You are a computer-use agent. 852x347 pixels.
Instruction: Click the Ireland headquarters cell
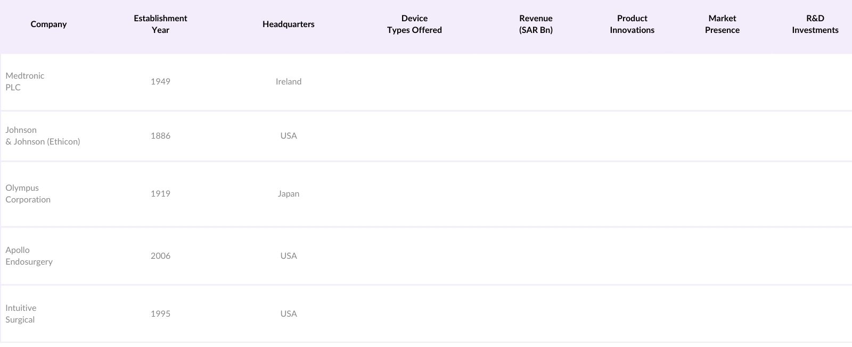(x=288, y=82)
